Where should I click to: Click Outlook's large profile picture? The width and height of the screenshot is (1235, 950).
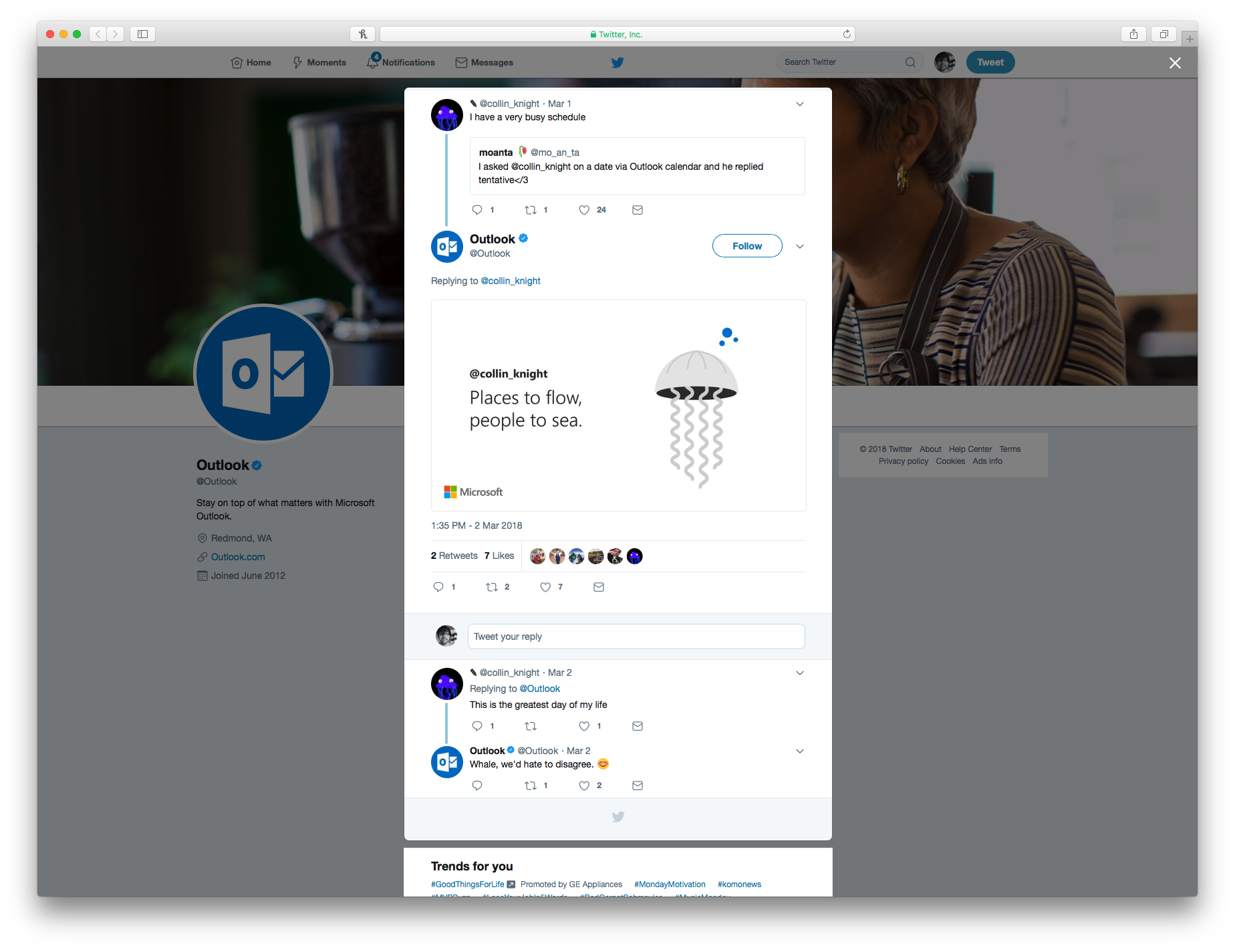coord(263,374)
